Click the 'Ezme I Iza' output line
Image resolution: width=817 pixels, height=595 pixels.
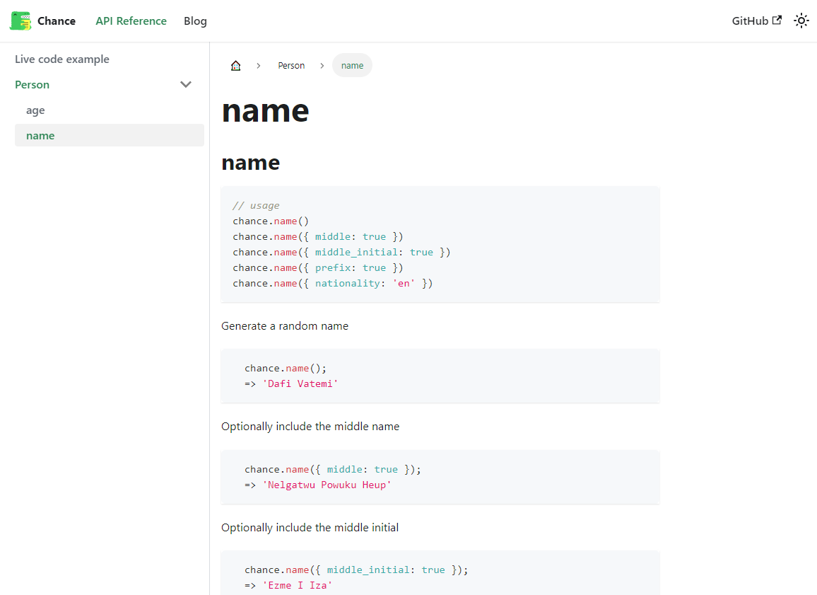point(288,586)
